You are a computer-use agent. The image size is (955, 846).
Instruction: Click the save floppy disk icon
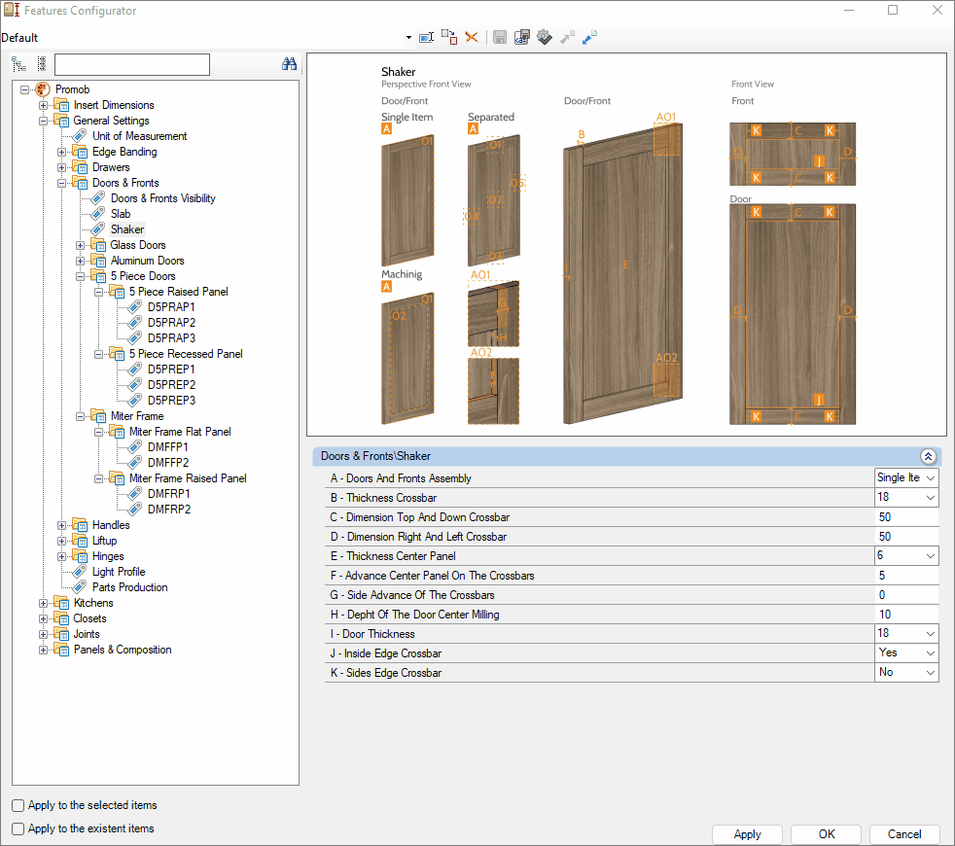tap(500, 38)
